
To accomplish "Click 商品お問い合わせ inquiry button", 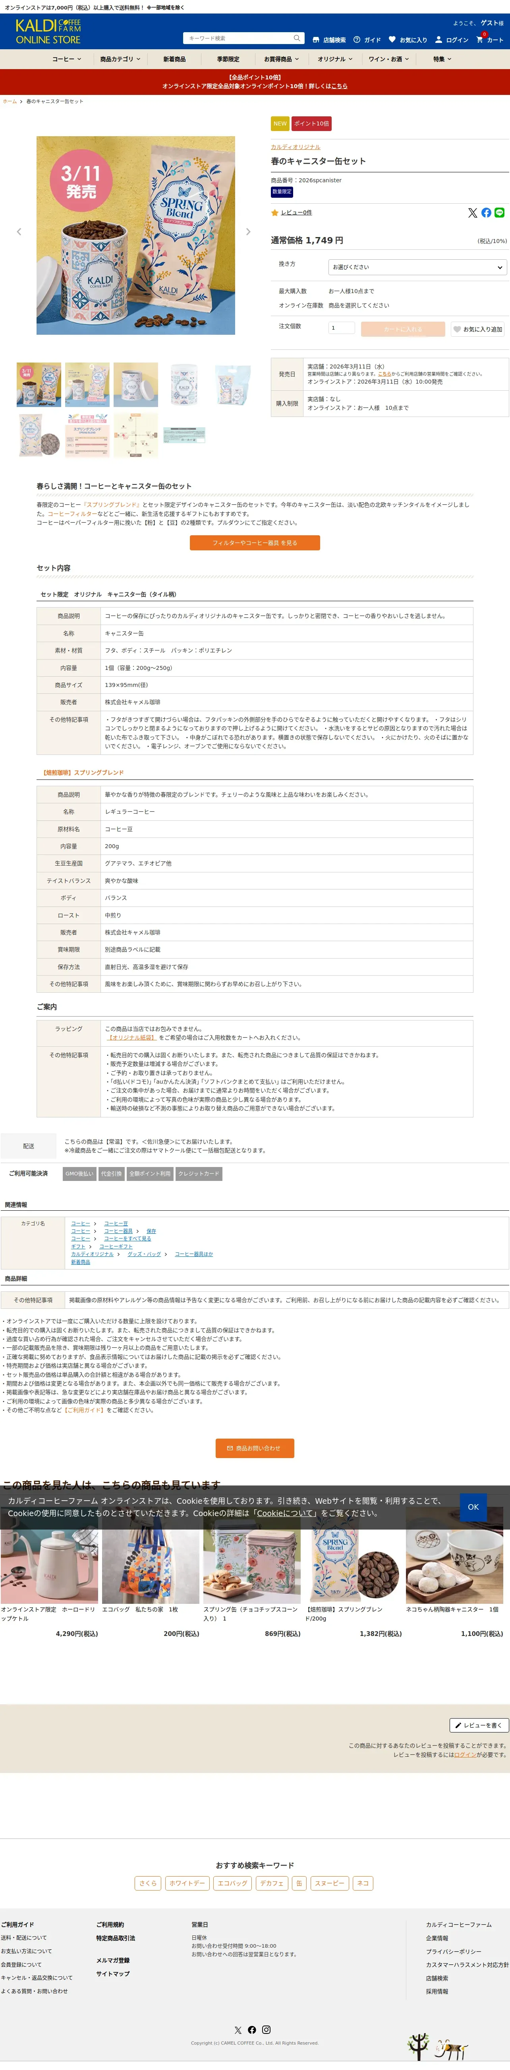I will (x=255, y=1448).
